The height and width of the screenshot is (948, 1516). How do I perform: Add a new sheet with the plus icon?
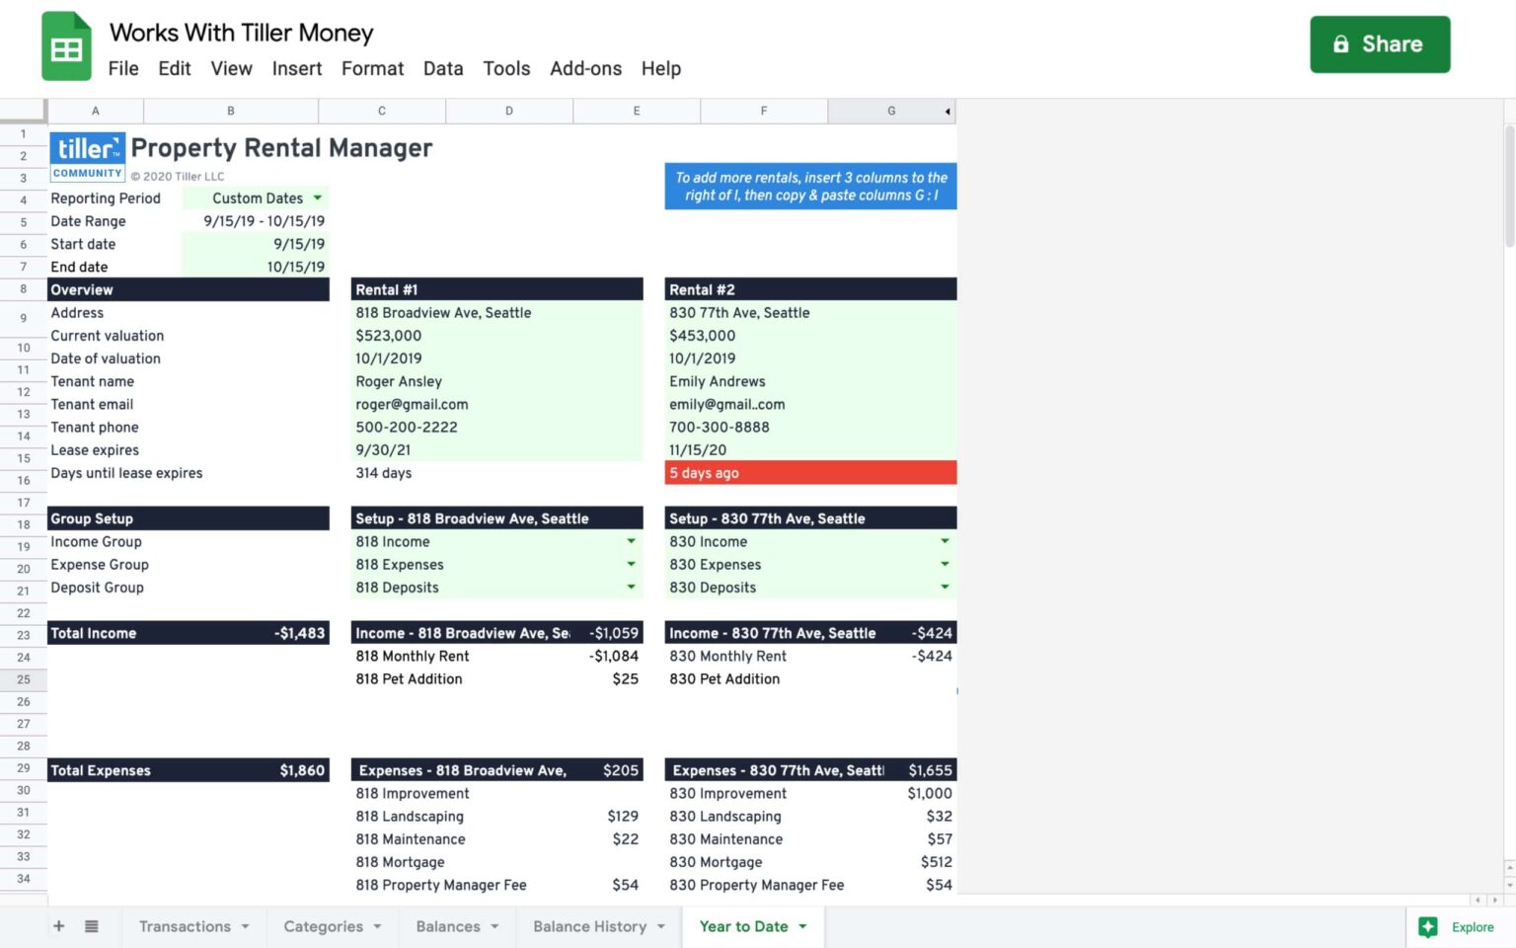58,926
